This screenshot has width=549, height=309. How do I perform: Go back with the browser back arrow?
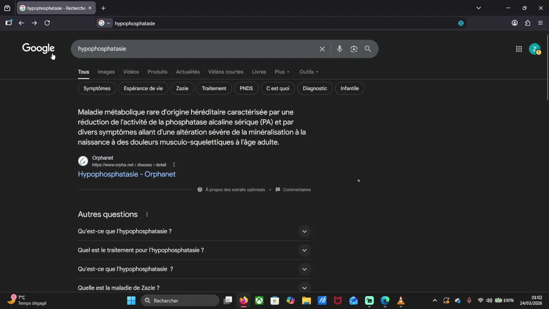coord(21,23)
